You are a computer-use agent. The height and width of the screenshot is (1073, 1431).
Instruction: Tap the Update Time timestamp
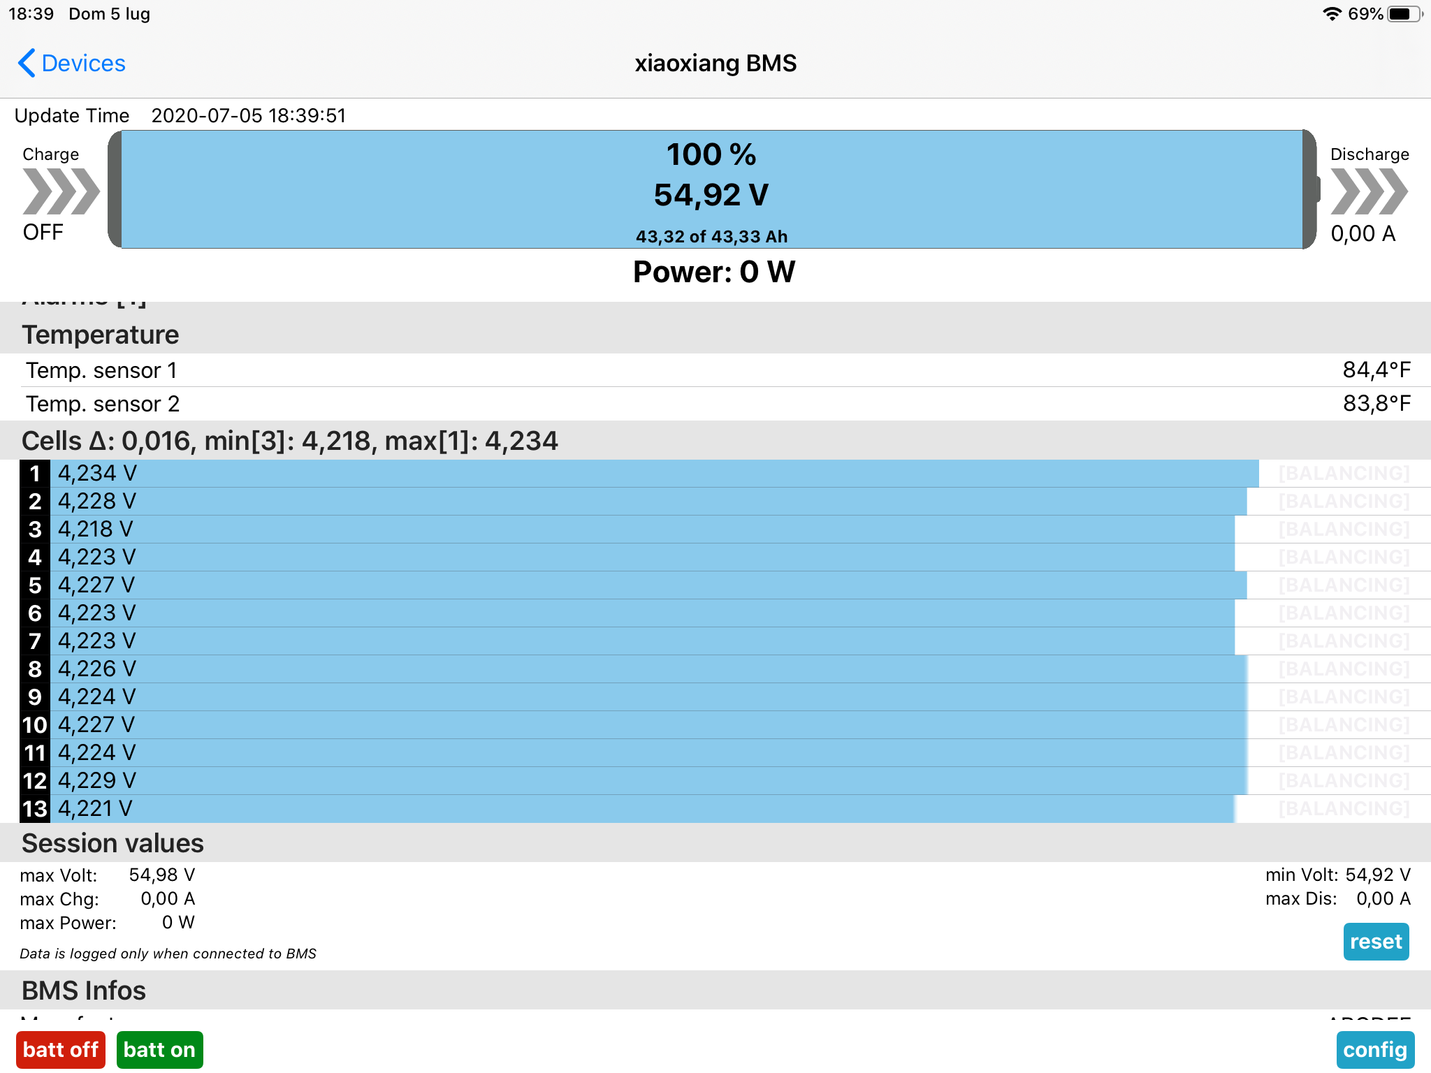click(249, 115)
